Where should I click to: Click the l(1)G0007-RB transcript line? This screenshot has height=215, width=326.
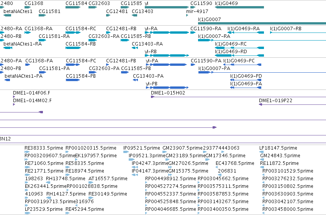pyautogui.click(x=298, y=33)
